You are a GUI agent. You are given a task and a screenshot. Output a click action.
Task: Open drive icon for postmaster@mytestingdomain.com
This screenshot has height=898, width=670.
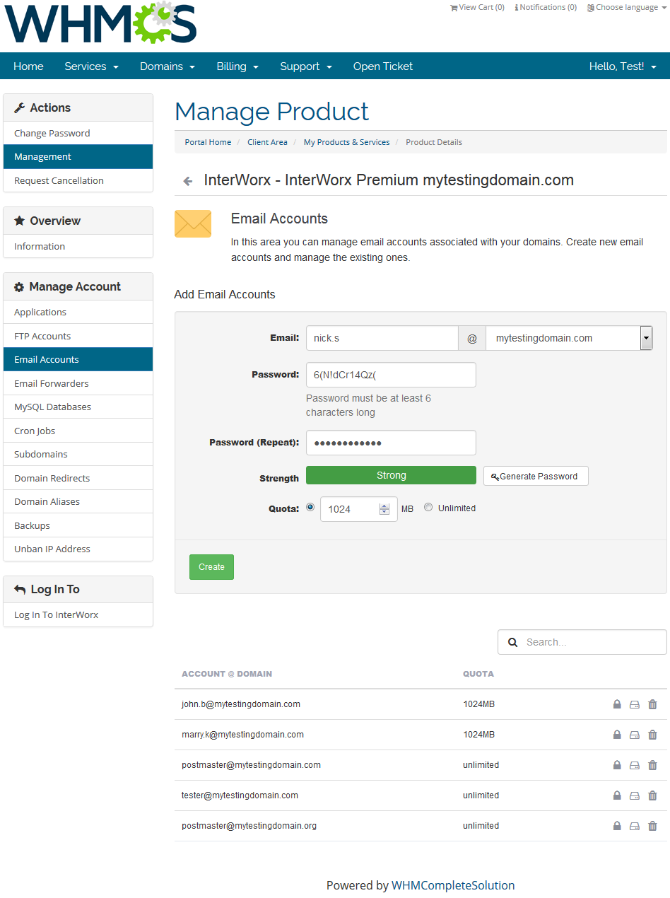tap(635, 765)
